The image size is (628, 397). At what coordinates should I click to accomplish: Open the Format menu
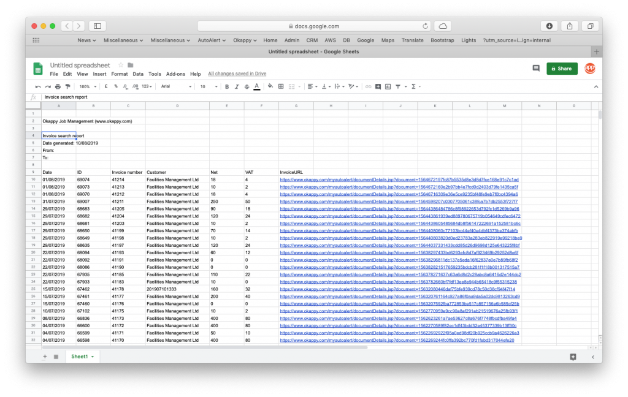(x=120, y=74)
